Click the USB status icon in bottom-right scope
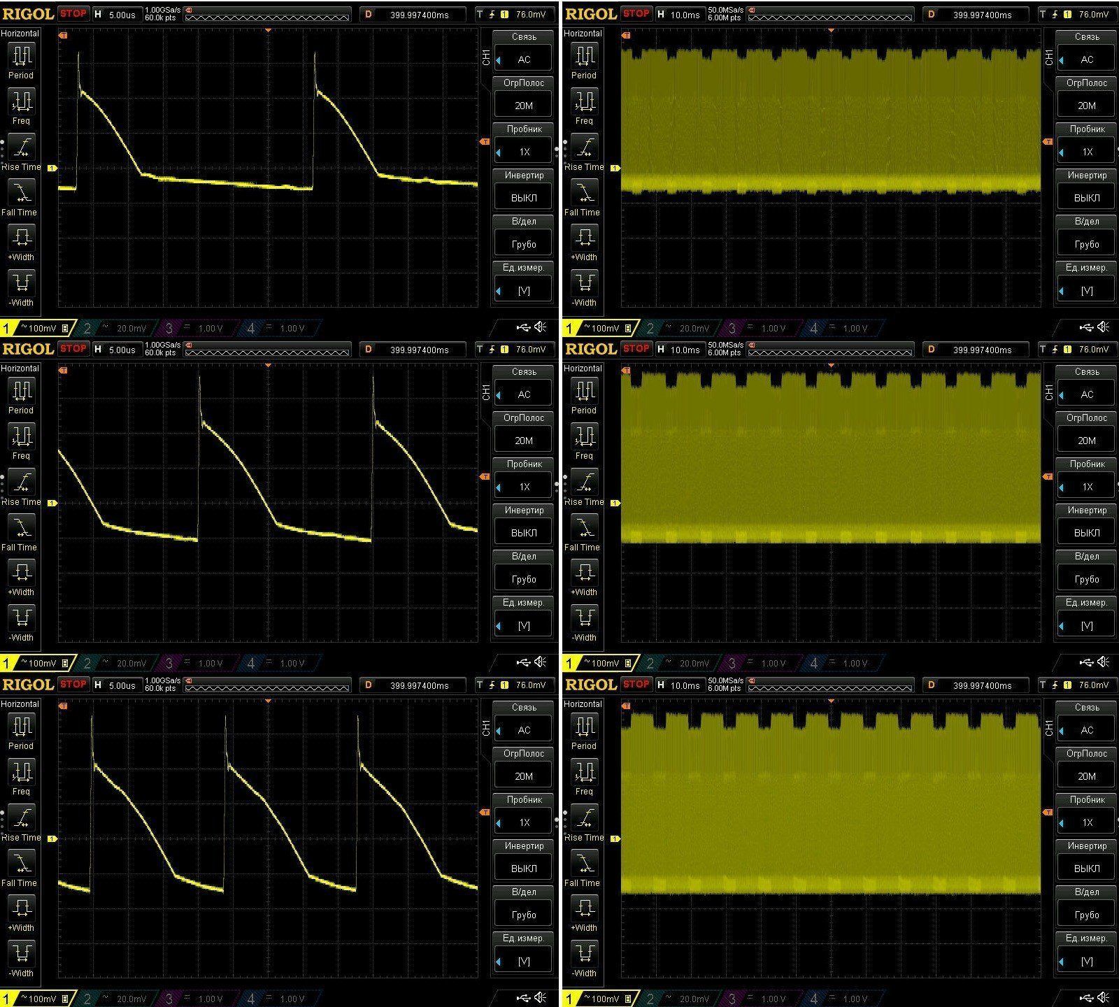 1086,999
